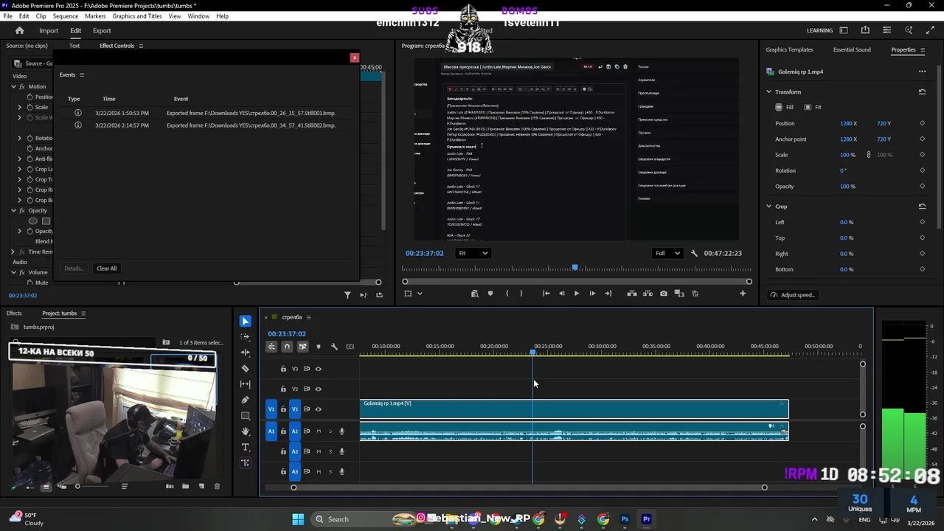Image resolution: width=944 pixels, height=531 pixels.
Task: Switch to the Effects panel tab
Action: 14,313
